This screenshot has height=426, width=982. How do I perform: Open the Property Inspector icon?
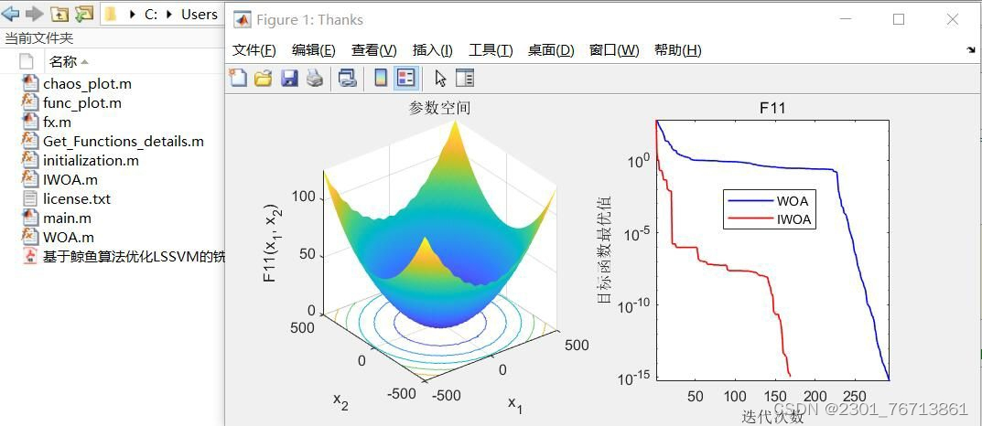tap(465, 78)
